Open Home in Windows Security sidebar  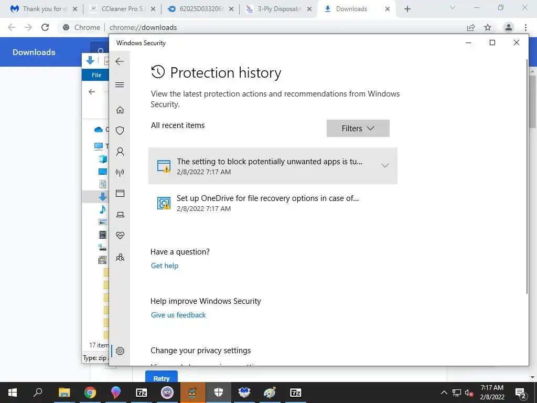tap(120, 110)
